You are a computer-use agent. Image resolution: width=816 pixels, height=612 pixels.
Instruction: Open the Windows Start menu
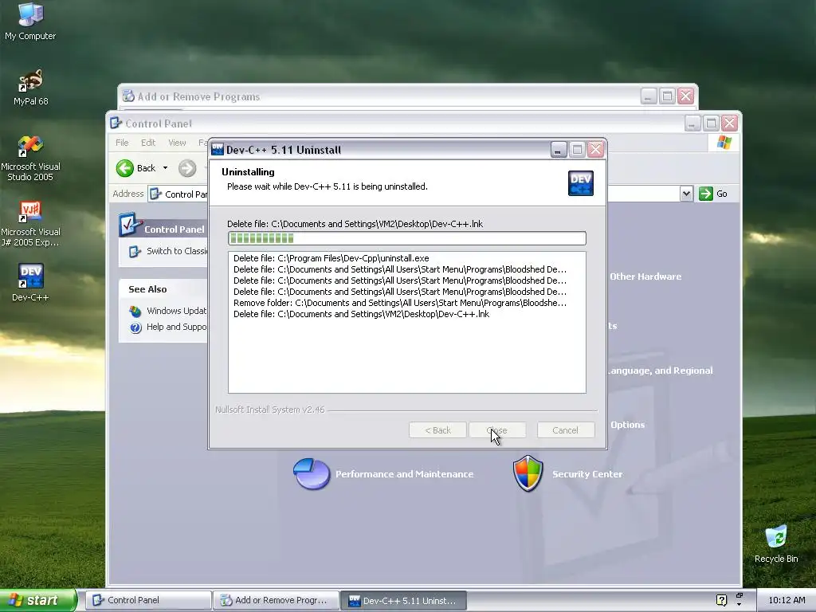click(38, 600)
